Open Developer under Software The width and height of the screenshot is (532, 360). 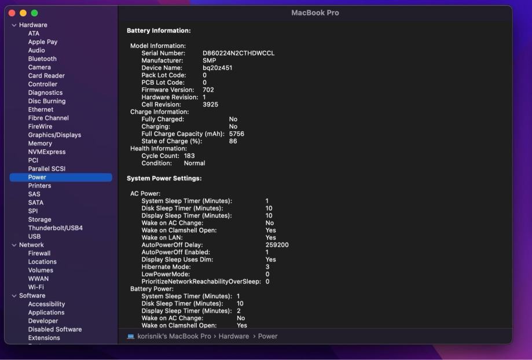(43, 321)
